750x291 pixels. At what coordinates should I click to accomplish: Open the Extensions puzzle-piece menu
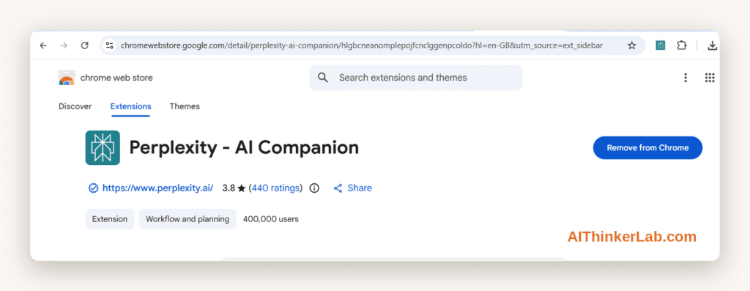coord(682,45)
